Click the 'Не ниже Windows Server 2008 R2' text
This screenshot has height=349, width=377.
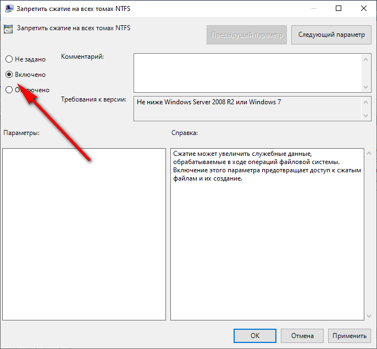185,102
